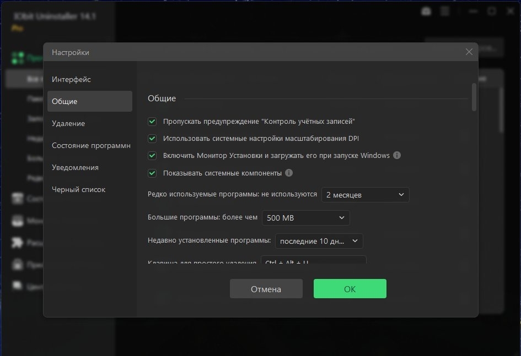This screenshot has height=356, width=521.
Task: Click the Общие section heading
Action: (x=162, y=98)
